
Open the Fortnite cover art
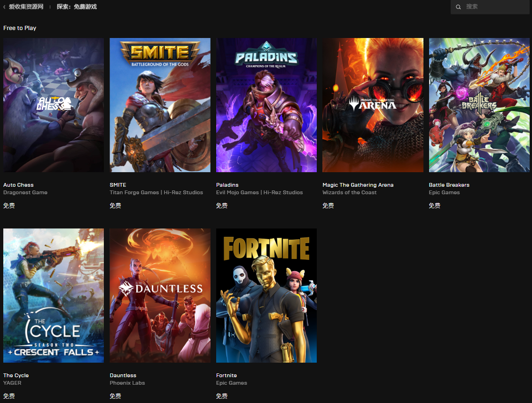pos(266,296)
